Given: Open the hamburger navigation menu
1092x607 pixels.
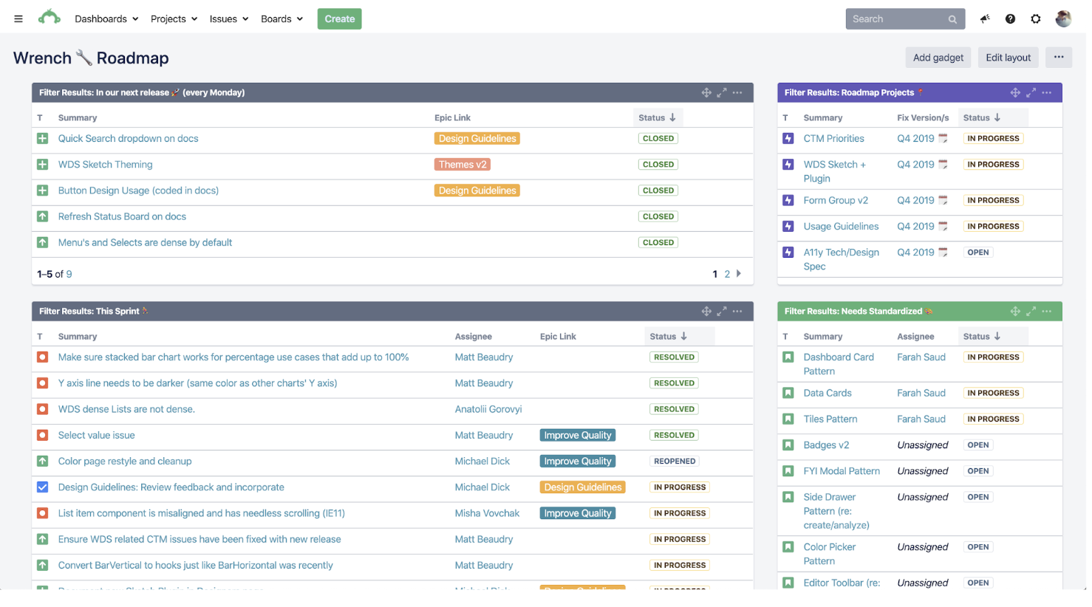Looking at the screenshot, I should 18,19.
